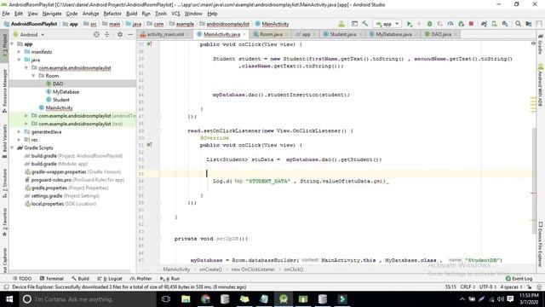Open the Build tool window button
This screenshot has width=545, height=307.
pos(80,279)
